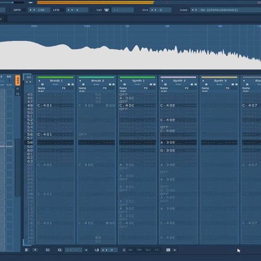
Task: Click the Synth 3 track name header
Action: click(x=220, y=81)
